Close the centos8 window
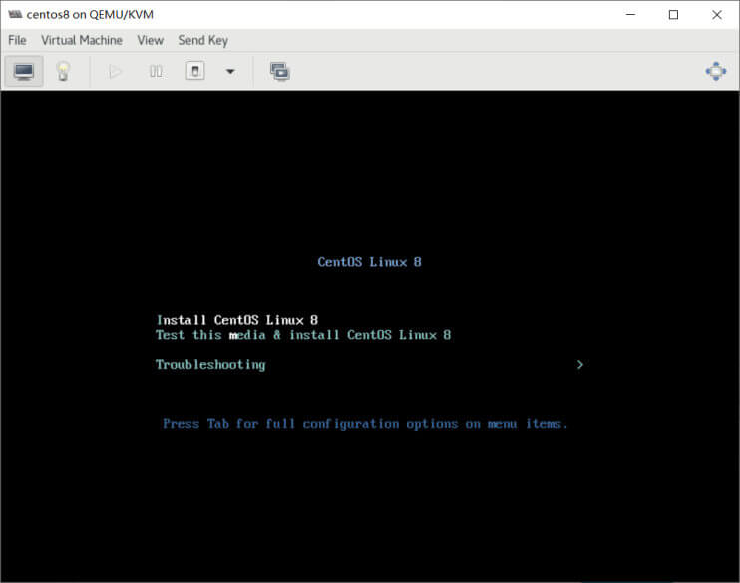Image resolution: width=740 pixels, height=583 pixels. pyautogui.click(x=717, y=15)
